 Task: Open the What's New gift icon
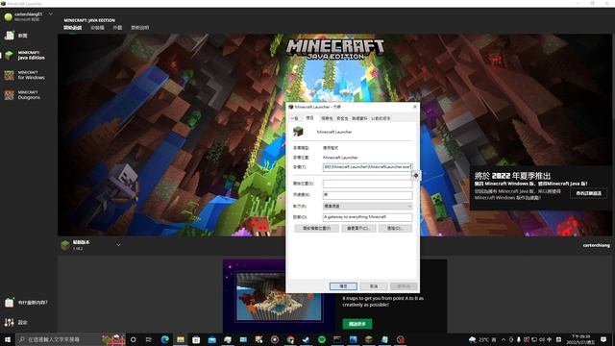[10, 303]
